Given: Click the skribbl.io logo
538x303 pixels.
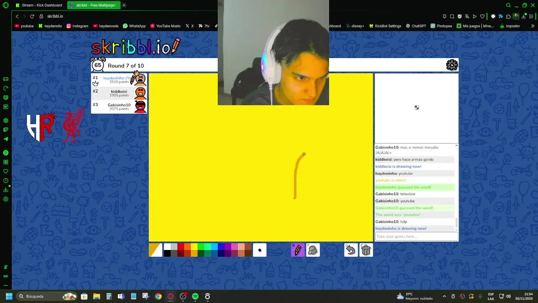Looking at the screenshot, I should (135, 47).
